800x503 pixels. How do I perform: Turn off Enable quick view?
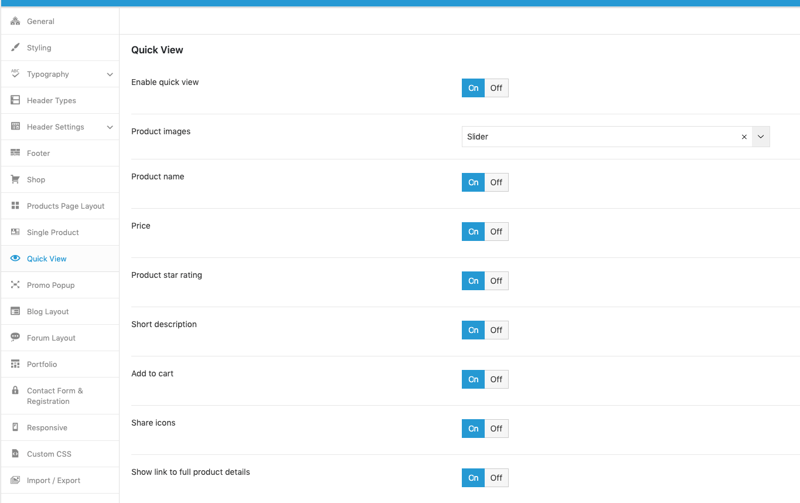tap(496, 88)
